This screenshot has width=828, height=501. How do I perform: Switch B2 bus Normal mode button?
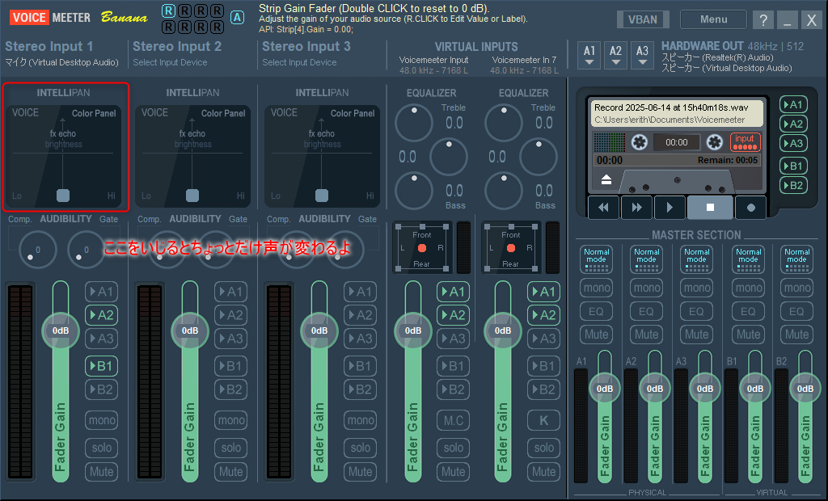click(x=796, y=259)
